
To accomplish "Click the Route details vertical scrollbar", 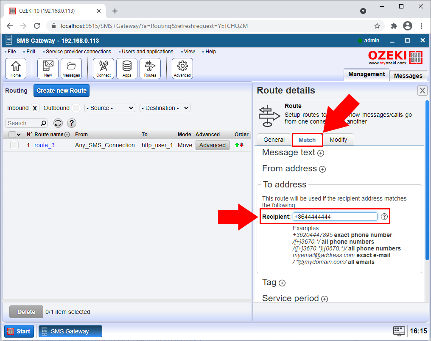I will click(x=427, y=180).
